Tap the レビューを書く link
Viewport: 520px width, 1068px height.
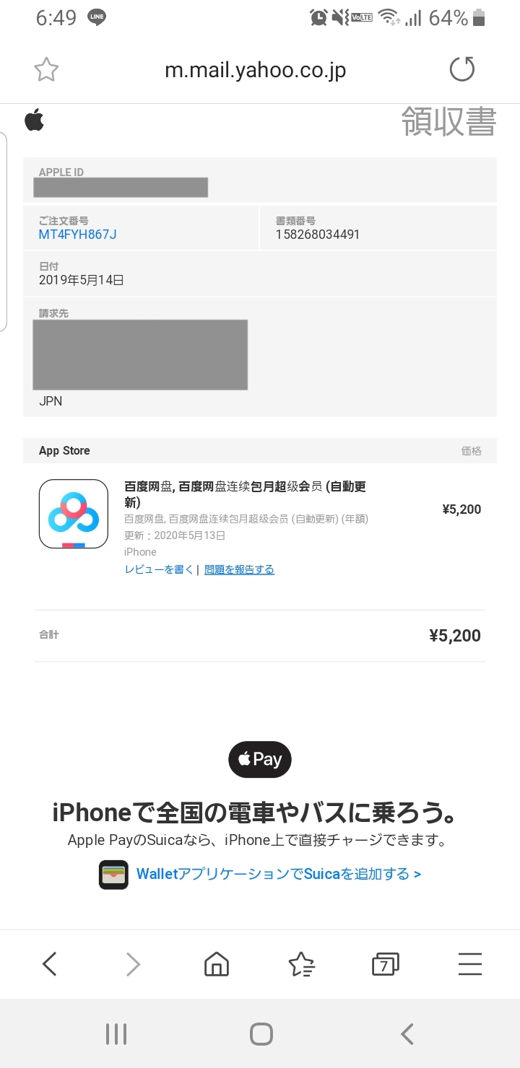[x=159, y=569]
